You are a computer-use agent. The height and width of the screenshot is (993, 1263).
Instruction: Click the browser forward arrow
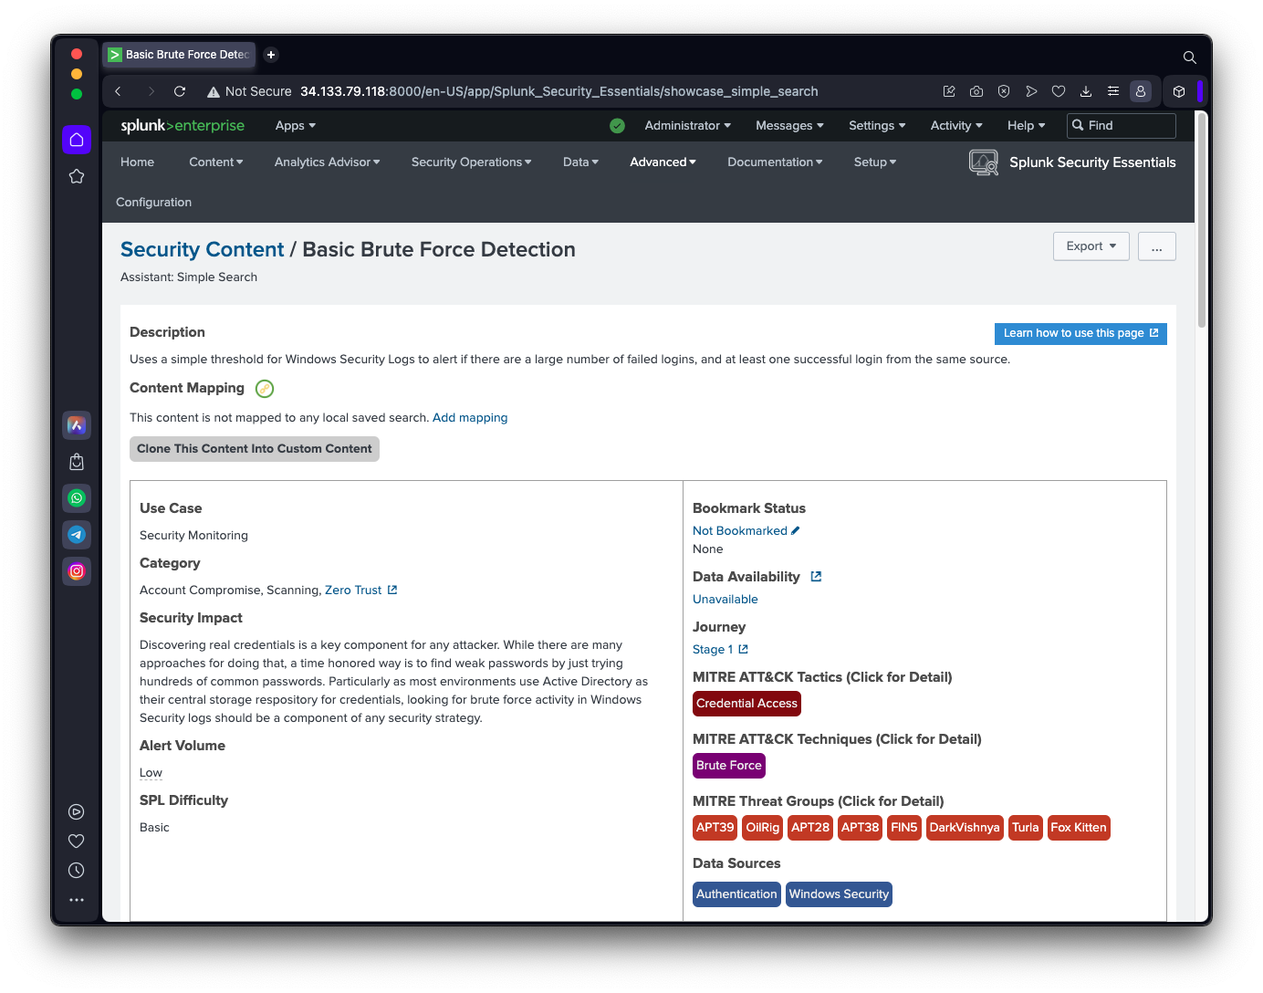coord(151,91)
